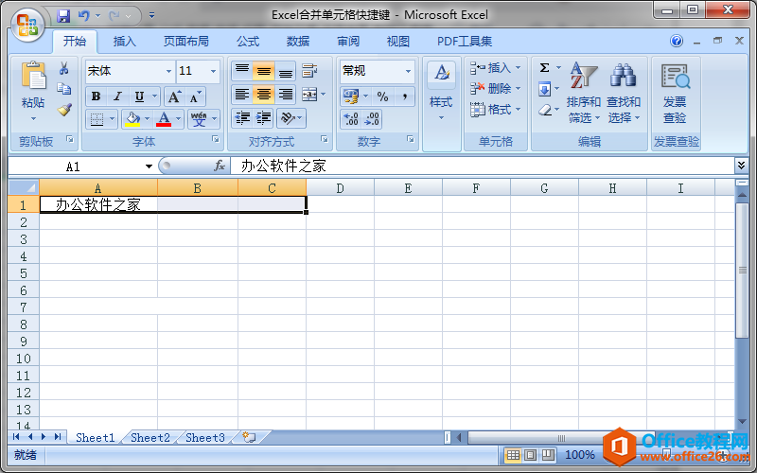Toggle merge and center cells
This screenshot has width=757, height=473.
(309, 95)
